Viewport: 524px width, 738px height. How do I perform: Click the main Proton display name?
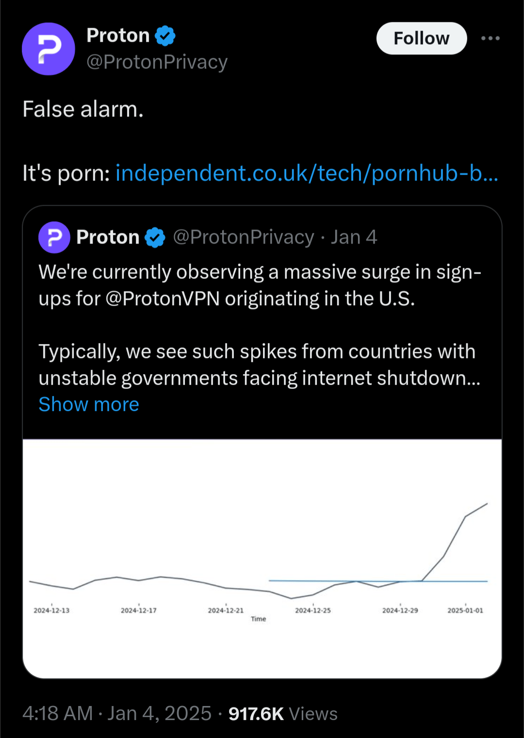tap(118, 35)
